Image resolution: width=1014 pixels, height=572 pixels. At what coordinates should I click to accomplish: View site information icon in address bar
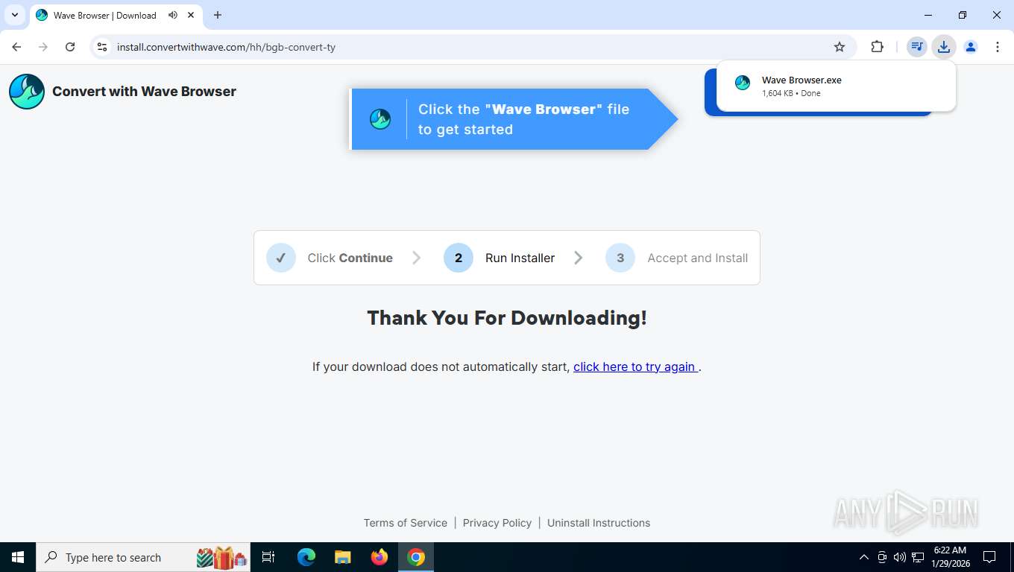tap(102, 47)
